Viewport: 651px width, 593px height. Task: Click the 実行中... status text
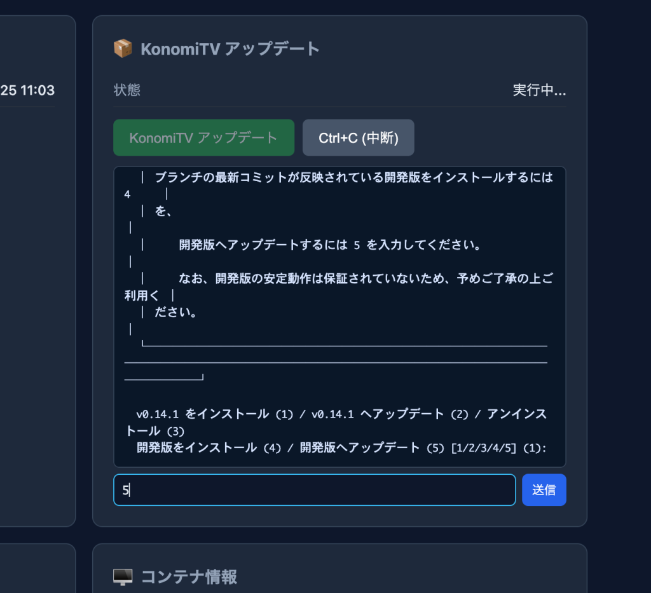click(x=539, y=90)
